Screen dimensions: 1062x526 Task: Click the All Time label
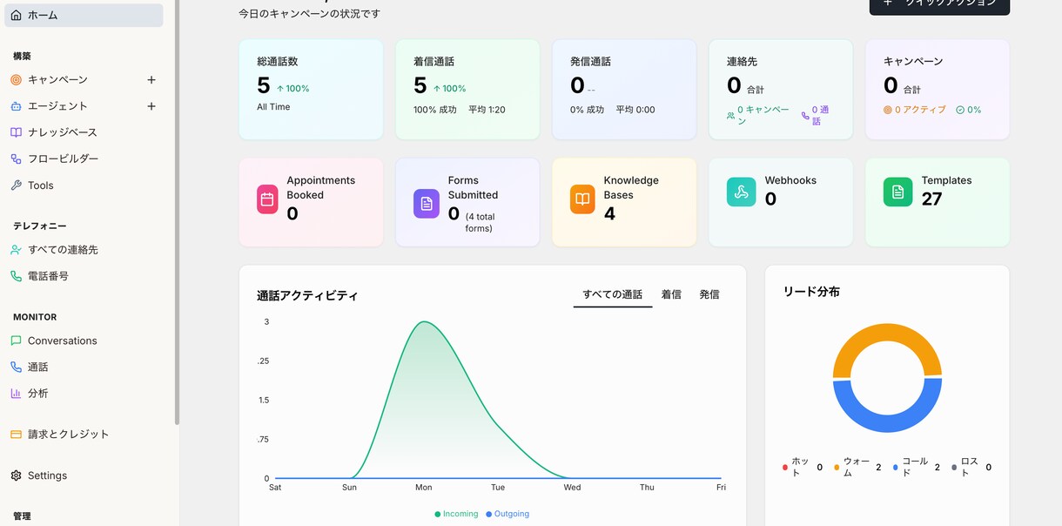point(273,107)
